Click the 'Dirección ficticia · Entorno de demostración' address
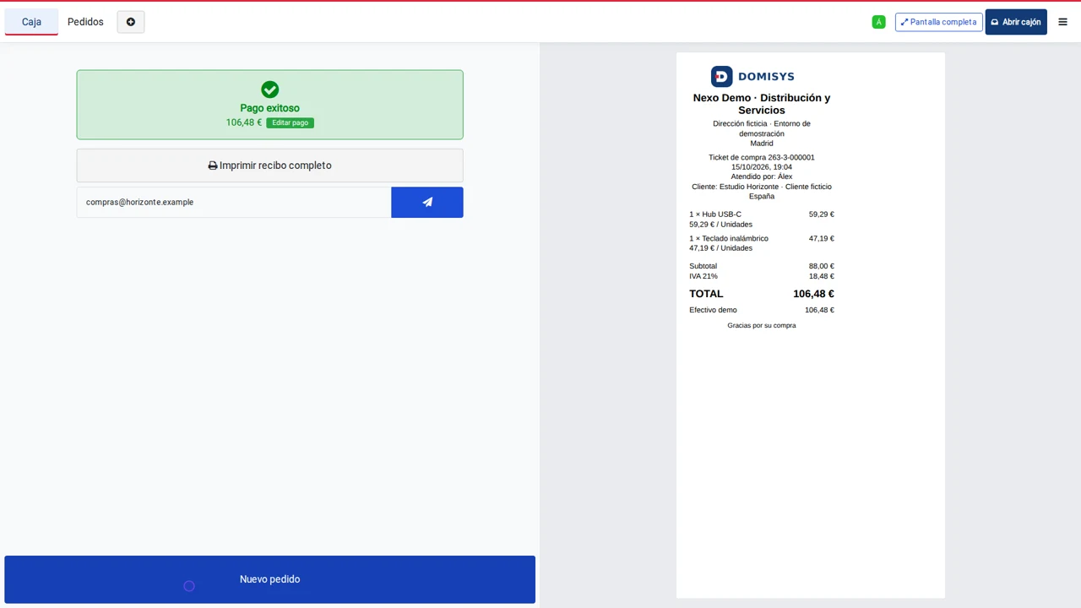The image size is (1081, 608). coord(762,128)
